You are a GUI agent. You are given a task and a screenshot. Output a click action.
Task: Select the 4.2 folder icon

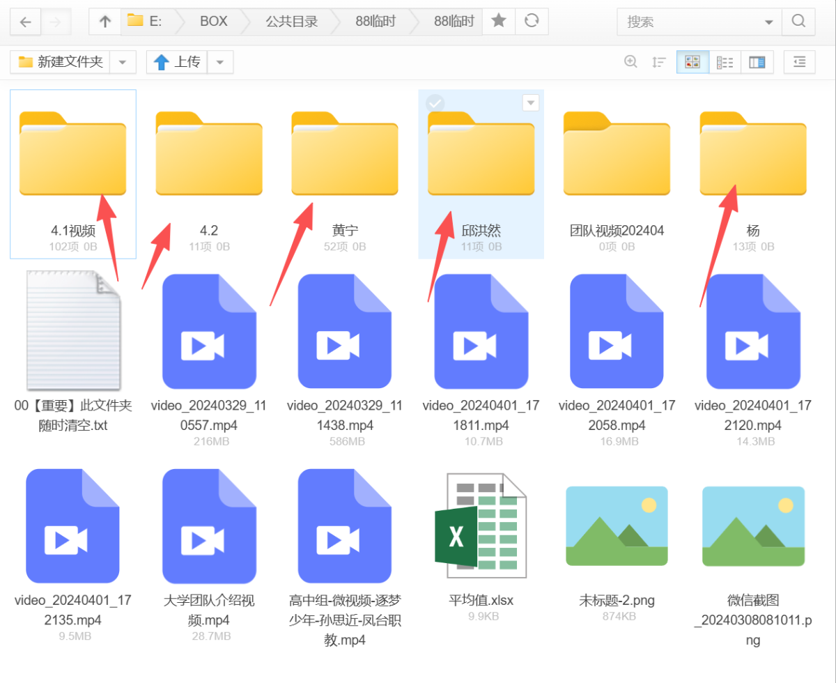[209, 153]
